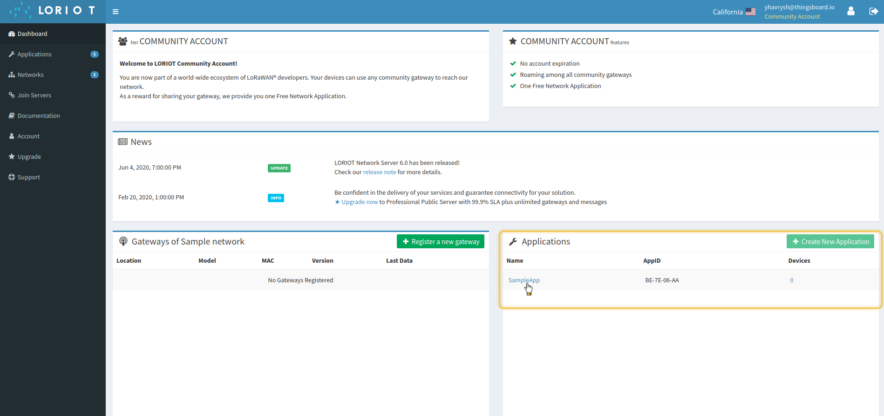The image size is (884, 416).
Task: Click the Networks count badge in sidebar
Action: point(95,75)
